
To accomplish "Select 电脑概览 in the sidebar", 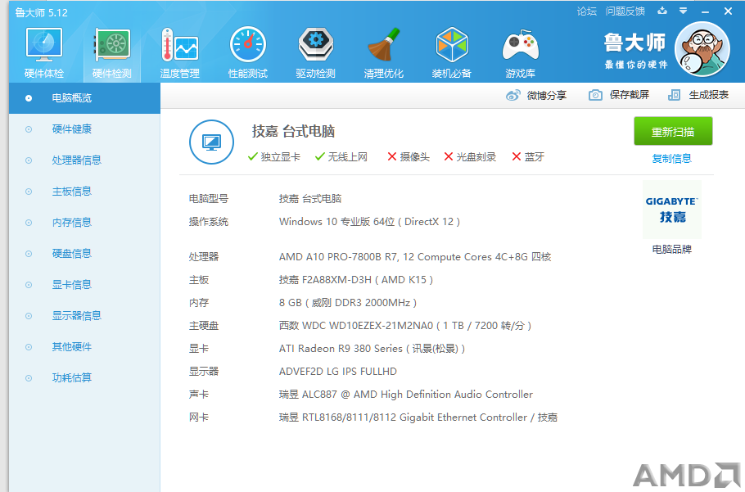I will pos(84,98).
